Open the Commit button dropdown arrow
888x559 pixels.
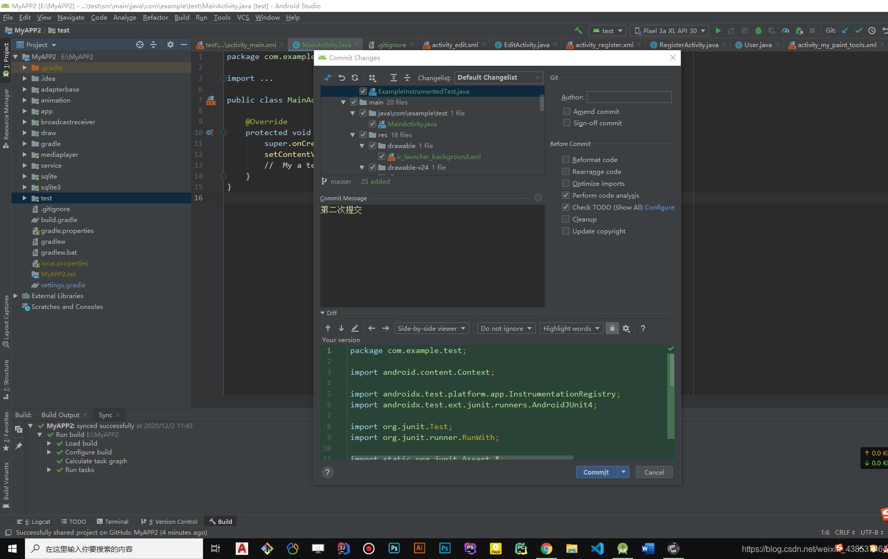pos(623,472)
